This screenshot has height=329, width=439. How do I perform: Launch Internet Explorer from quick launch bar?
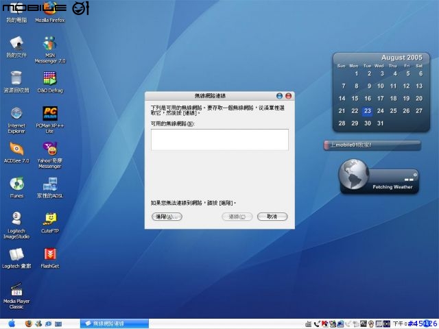click(x=48, y=324)
